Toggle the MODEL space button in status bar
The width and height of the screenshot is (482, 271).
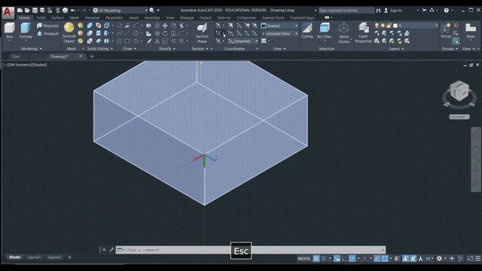click(304, 258)
